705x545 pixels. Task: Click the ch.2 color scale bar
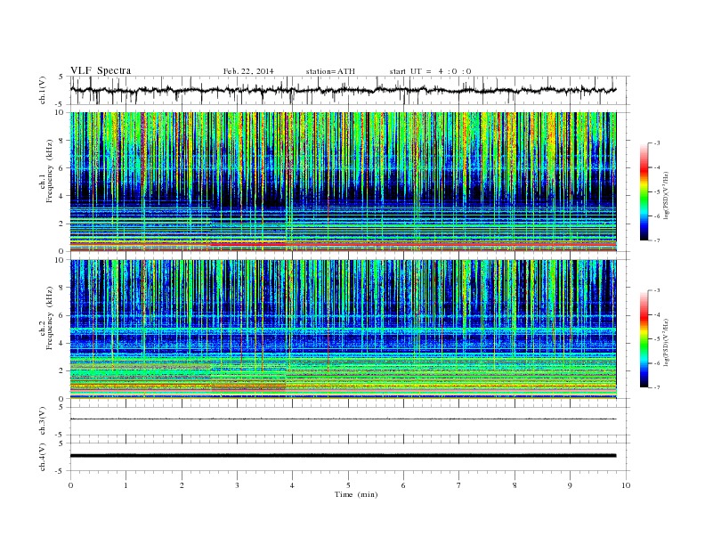pos(644,338)
